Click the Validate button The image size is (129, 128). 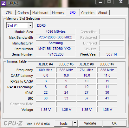(90, 123)
